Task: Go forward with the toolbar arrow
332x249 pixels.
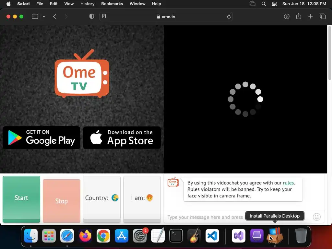Action: 66,17
